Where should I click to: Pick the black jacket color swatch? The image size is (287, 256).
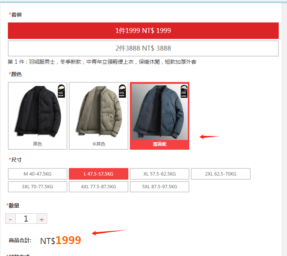tap(37, 116)
